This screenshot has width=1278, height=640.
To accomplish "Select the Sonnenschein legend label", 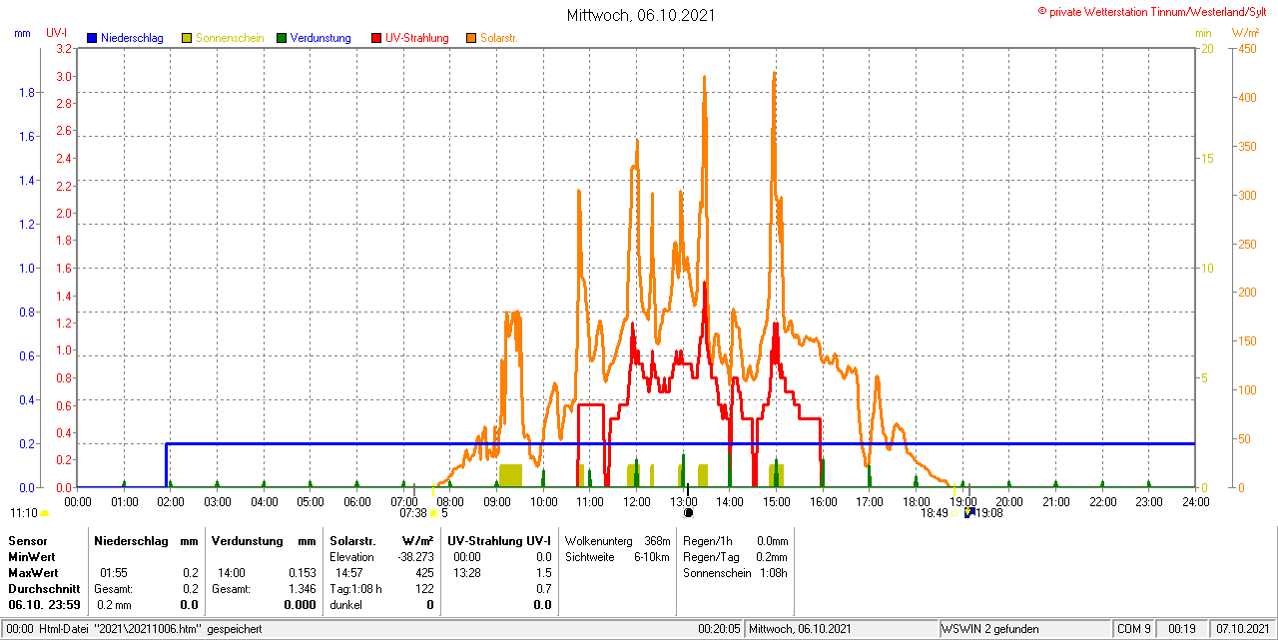I will [x=230, y=38].
